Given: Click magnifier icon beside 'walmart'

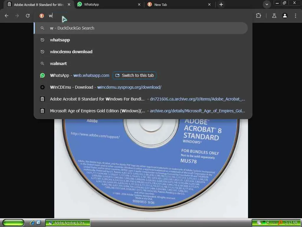Looking at the screenshot, I should (42, 64).
